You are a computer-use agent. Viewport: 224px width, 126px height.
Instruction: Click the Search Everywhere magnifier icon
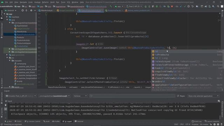pos(218,6)
